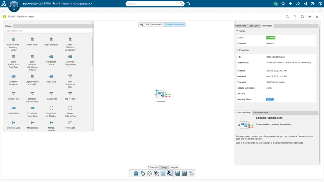
Task: Pick Basic Statistics for Each Data
Action: click(x=13, y=61)
